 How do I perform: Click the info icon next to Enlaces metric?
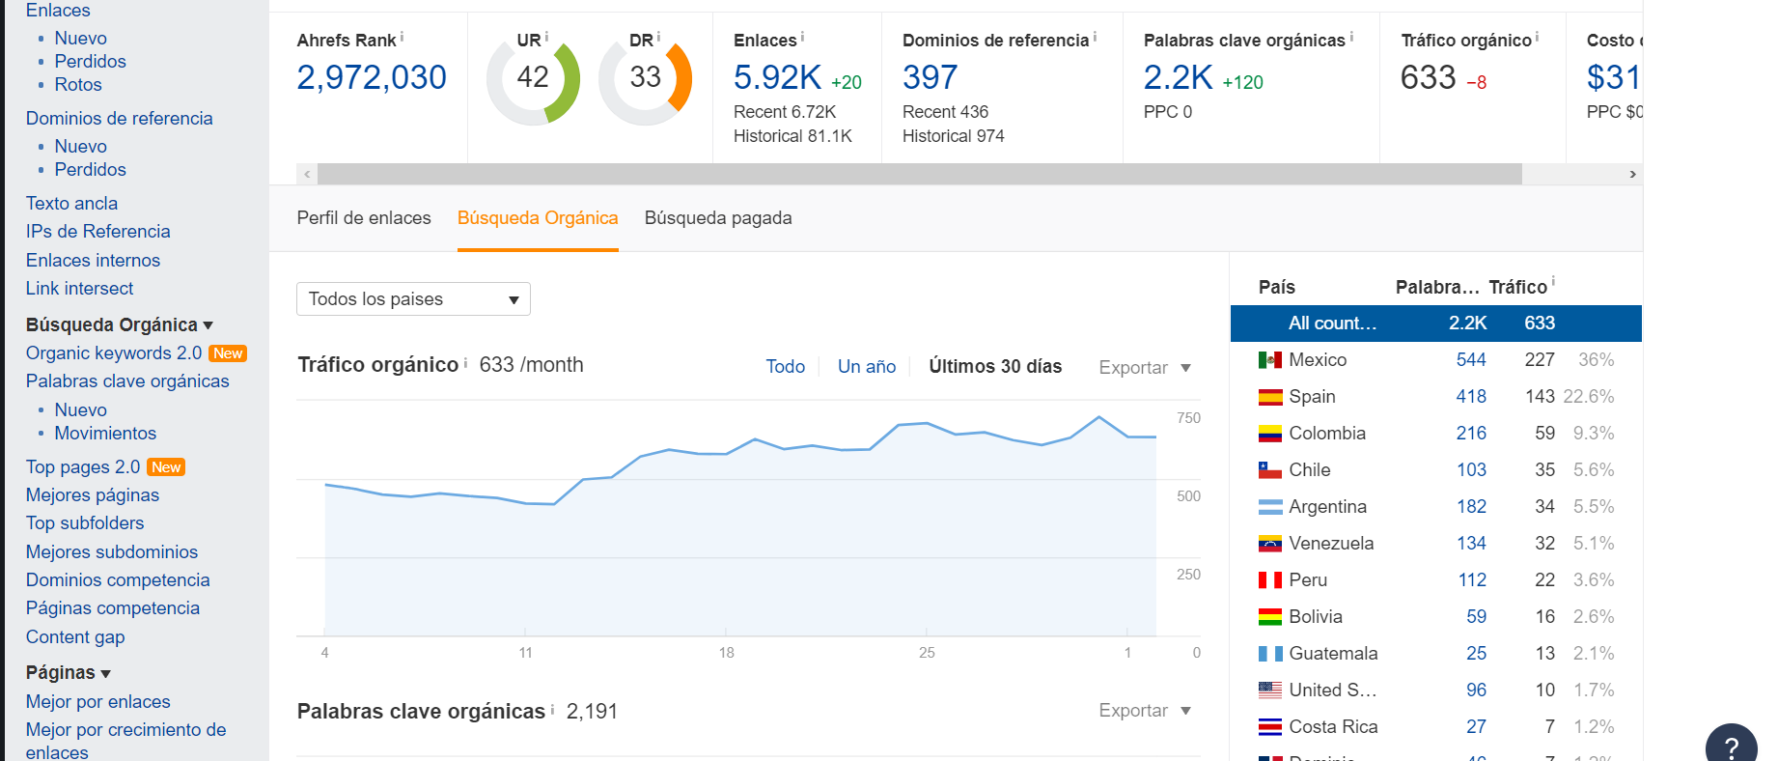(x=802, y=37)
